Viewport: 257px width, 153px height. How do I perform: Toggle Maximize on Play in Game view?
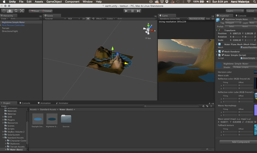point(197,19)
